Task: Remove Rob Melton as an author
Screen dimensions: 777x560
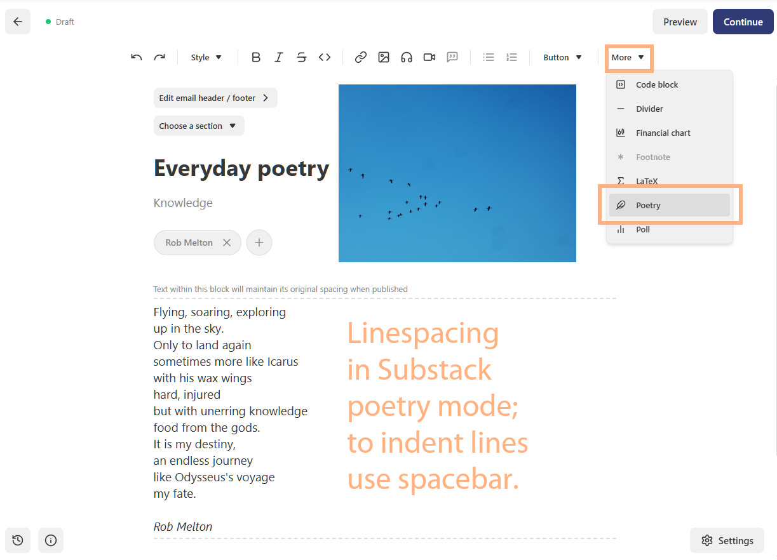Action: [227, 242]
